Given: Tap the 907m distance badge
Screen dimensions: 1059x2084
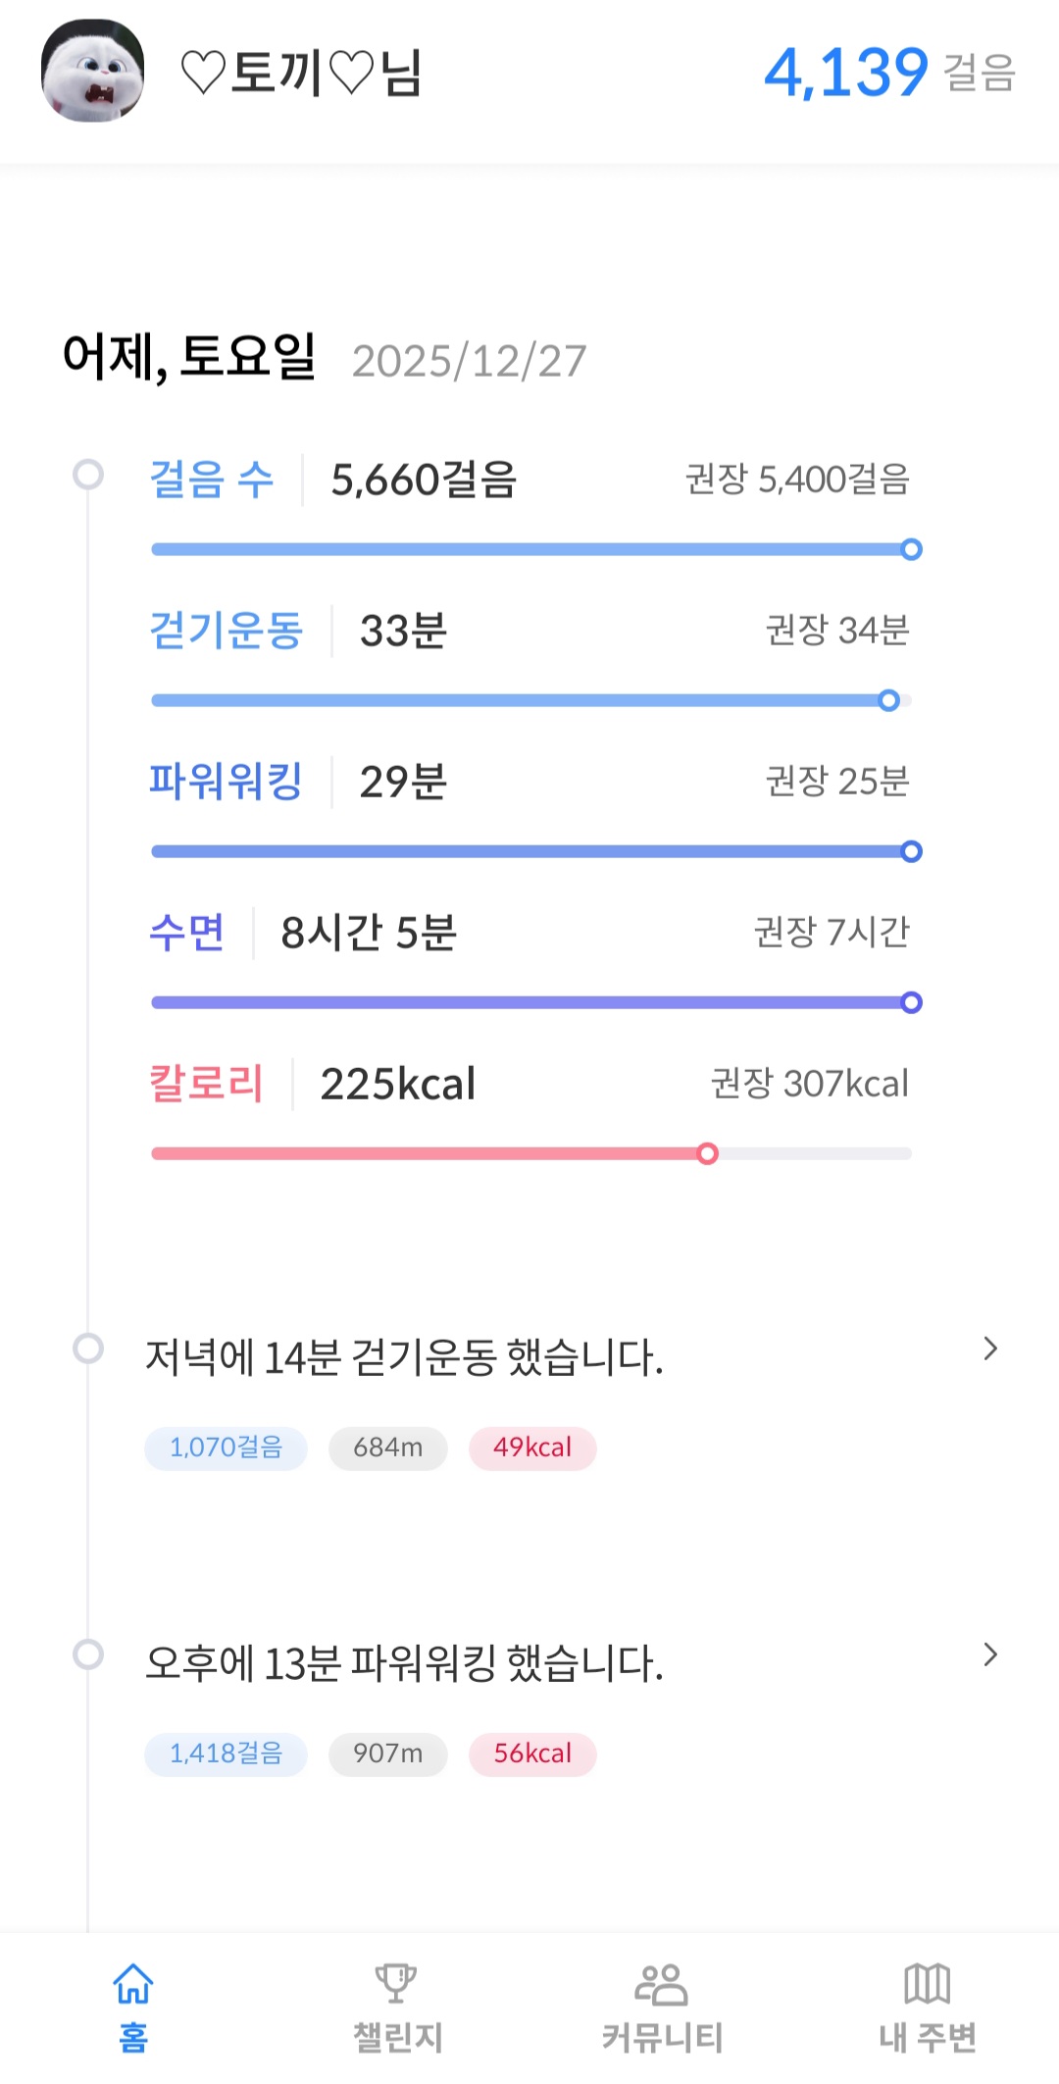Looking at the screenshot, I should pyautogui.click(x=388, y=1754).
